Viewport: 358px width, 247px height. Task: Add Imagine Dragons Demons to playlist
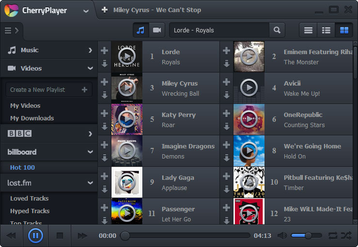[x=104, y=145]
